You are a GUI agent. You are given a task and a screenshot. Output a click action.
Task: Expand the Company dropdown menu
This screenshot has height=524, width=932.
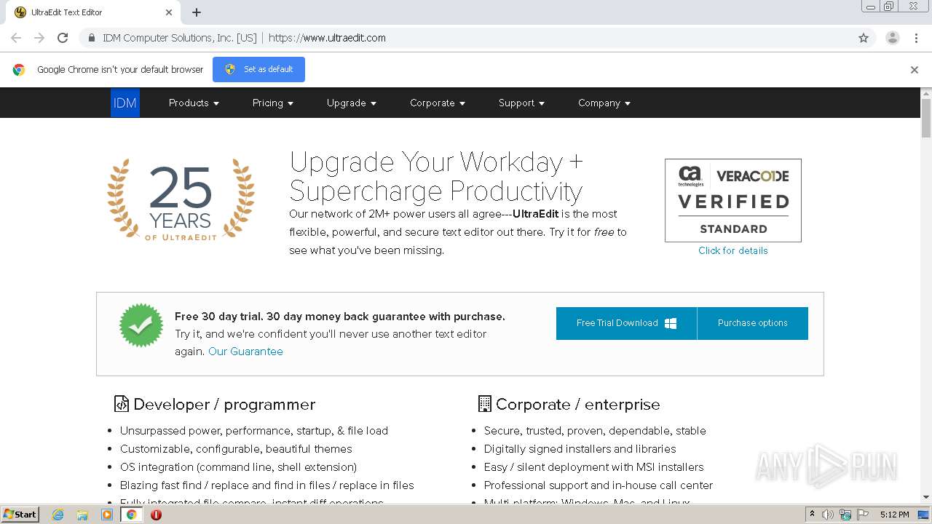click(604, 103)
